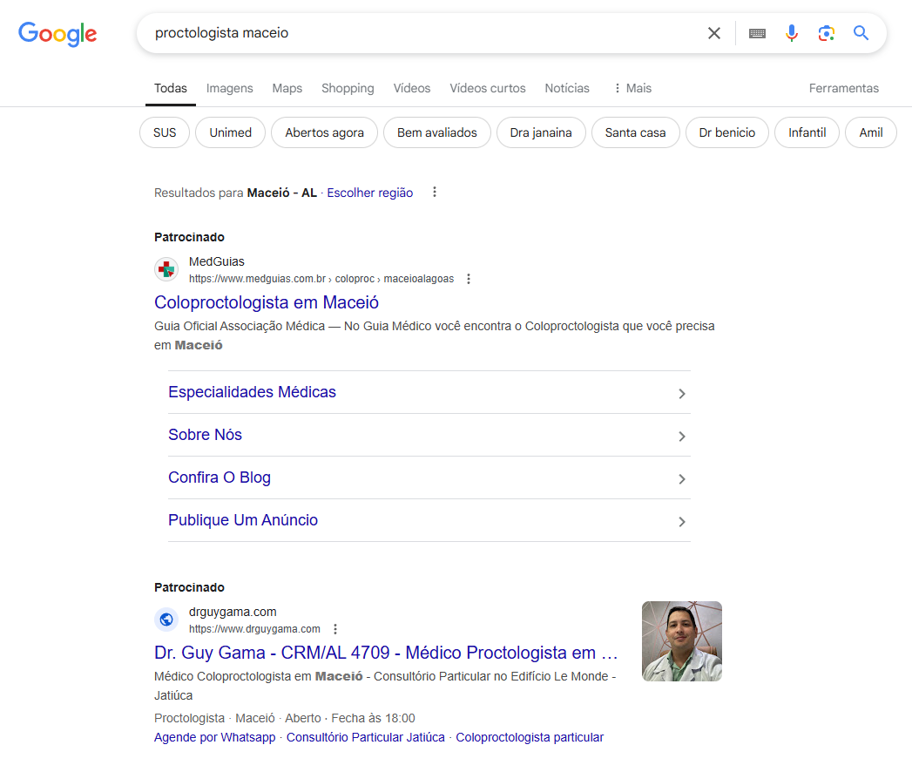Click the Dra janaina chip

541,132
